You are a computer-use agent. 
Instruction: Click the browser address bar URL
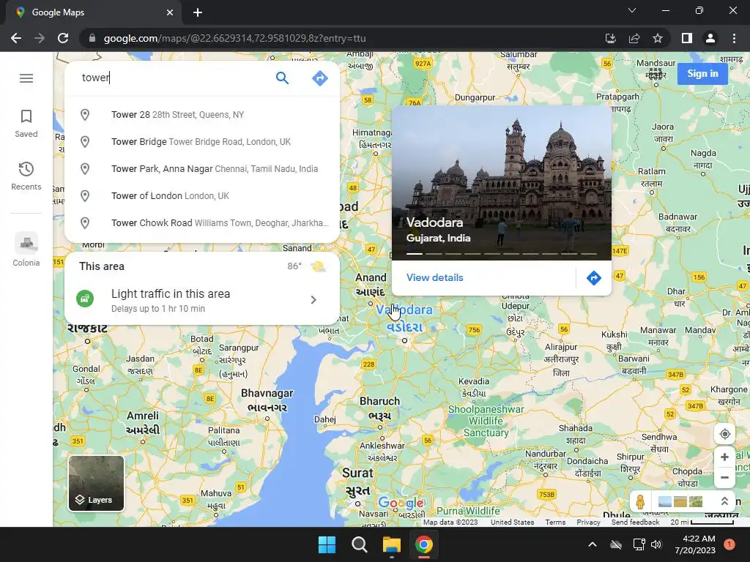click(234, 38)
